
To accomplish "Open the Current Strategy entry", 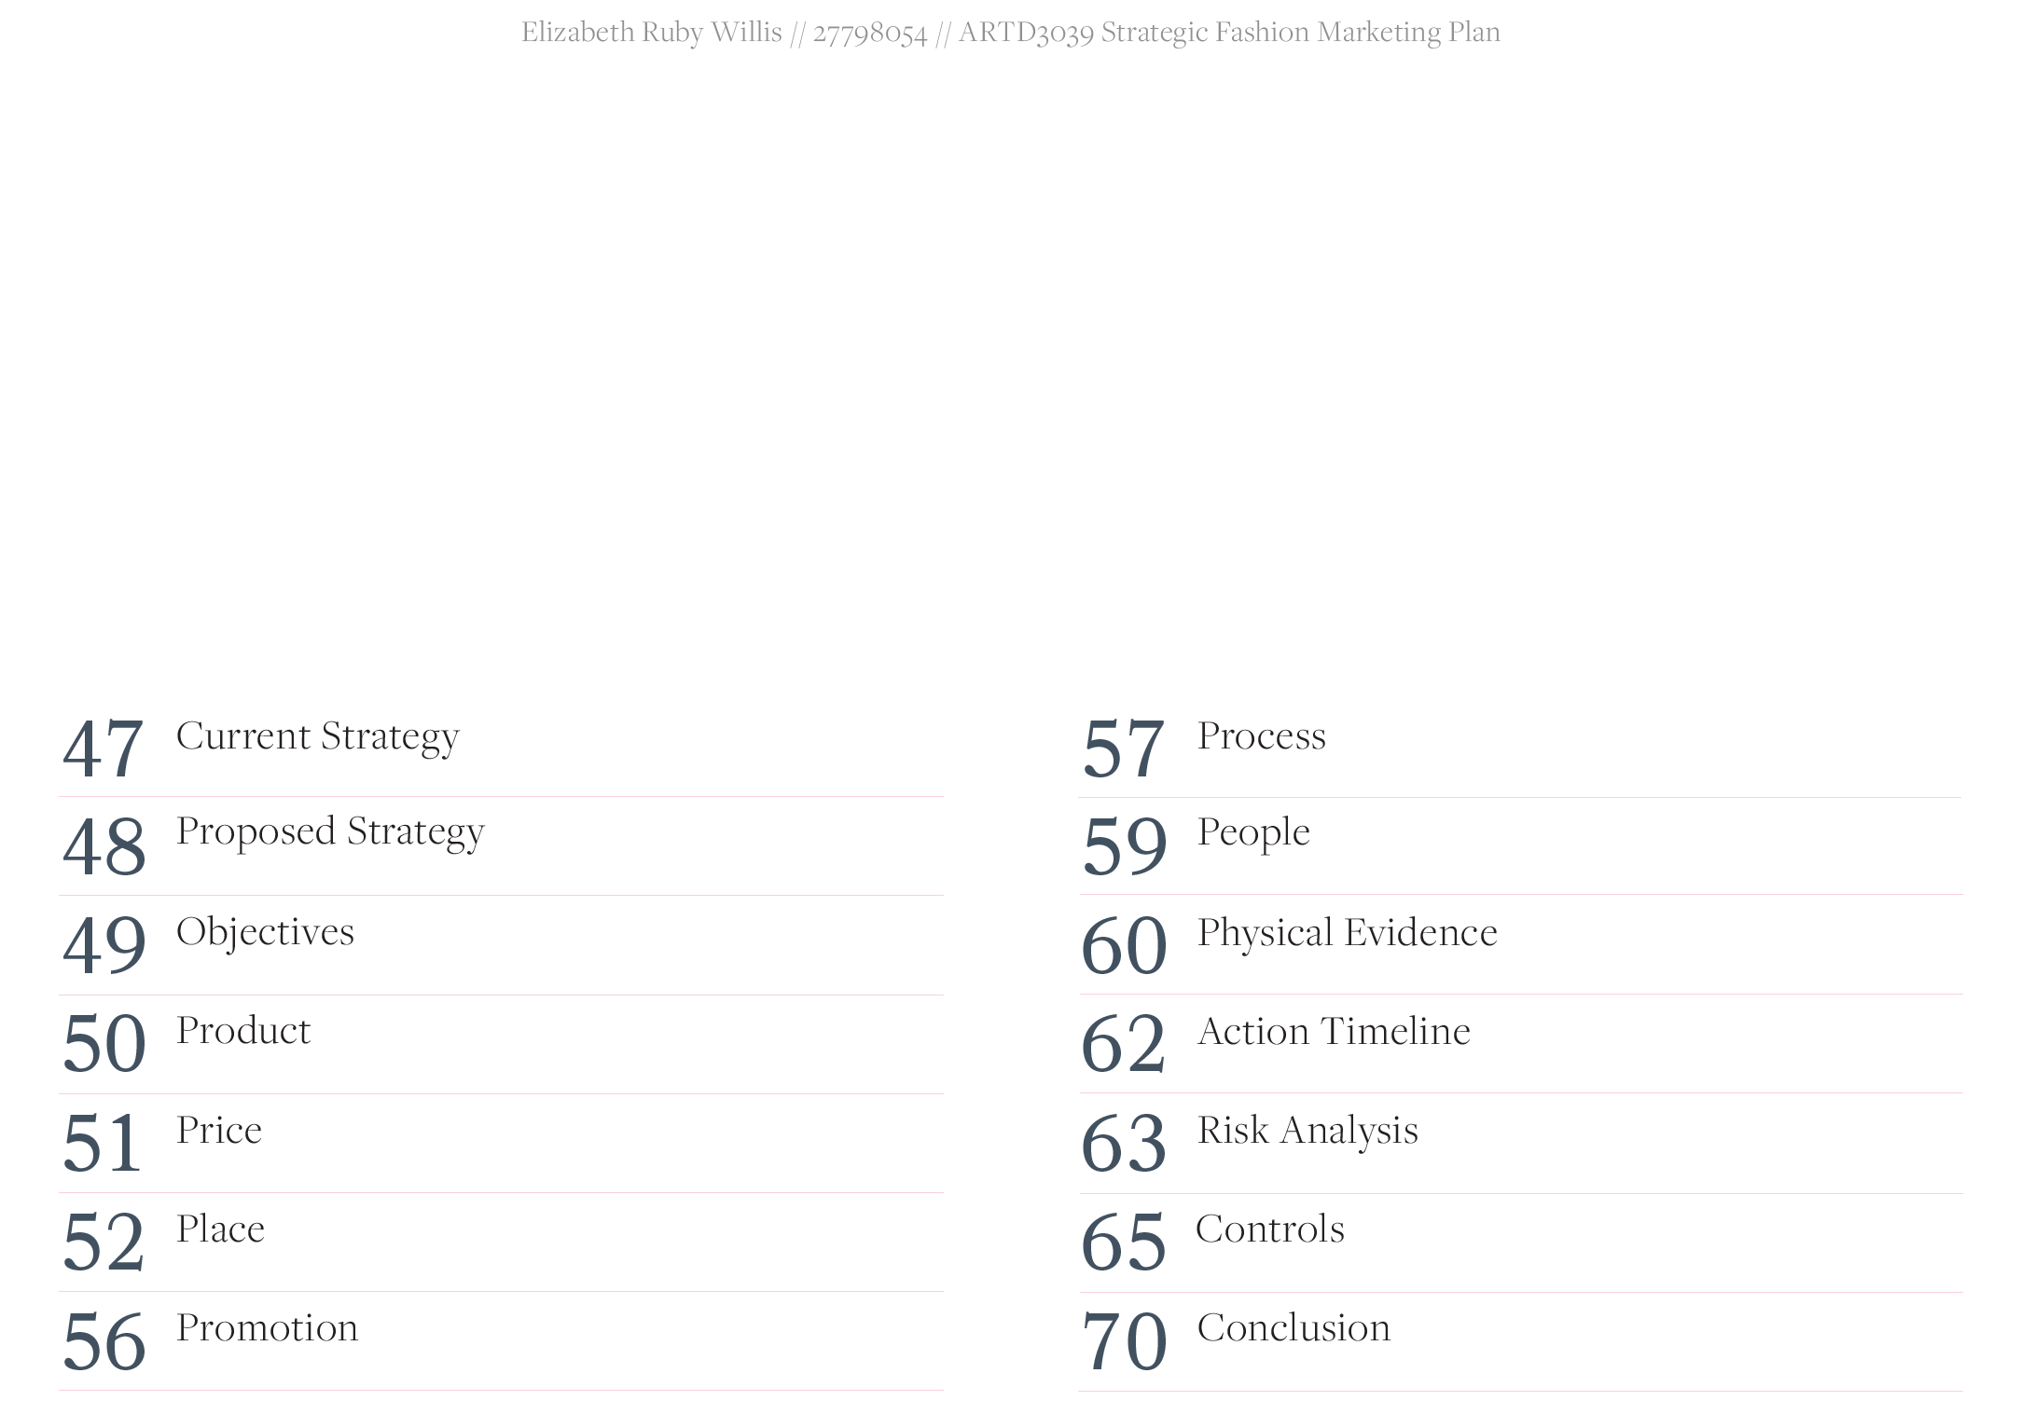I will pyautogui.click(x=317, y=737).
